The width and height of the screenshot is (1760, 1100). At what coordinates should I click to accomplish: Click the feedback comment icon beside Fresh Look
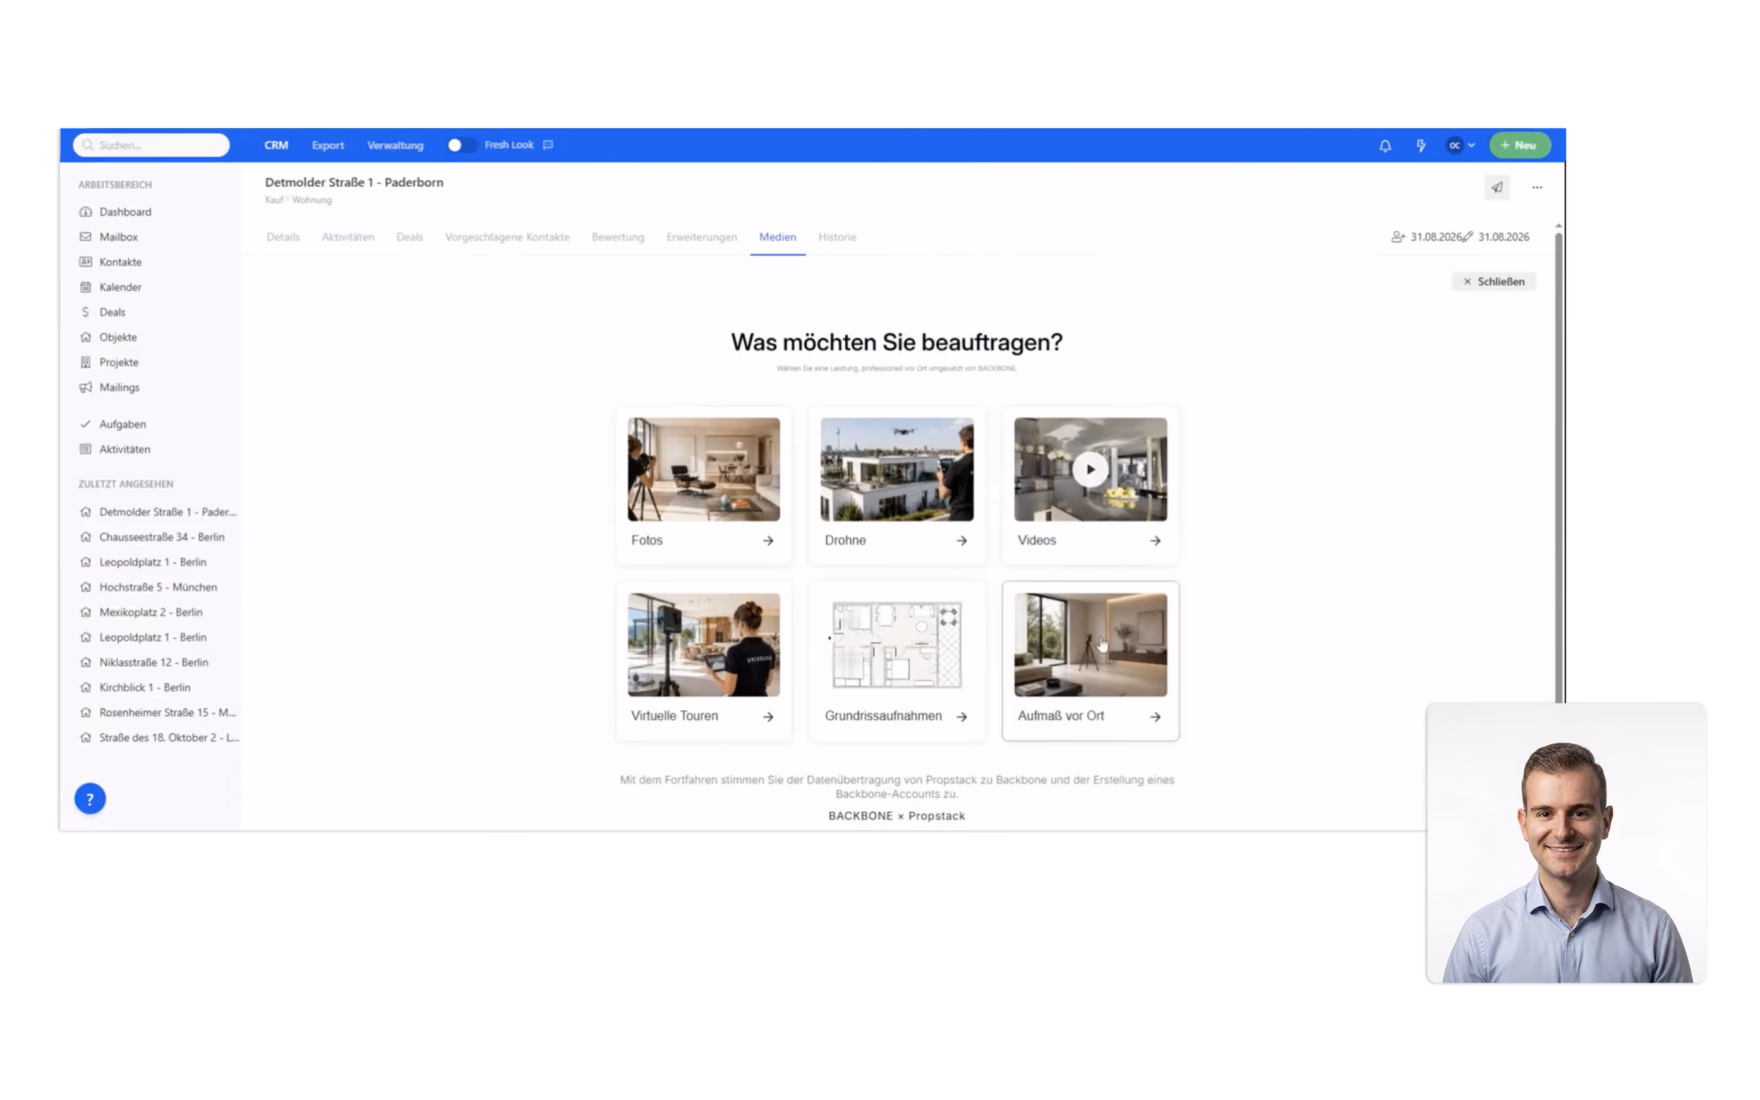point(548,145)
